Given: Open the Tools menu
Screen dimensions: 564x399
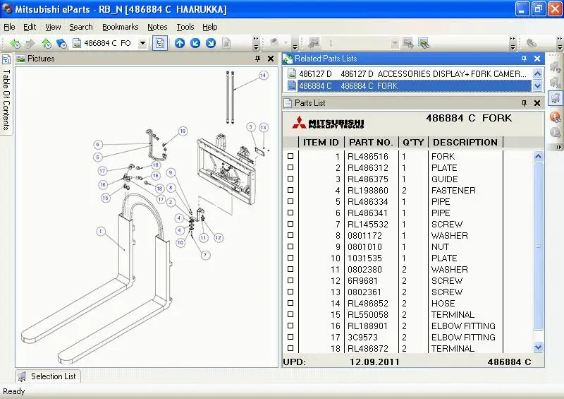Looking at the screenshot, I should point(185,27).
